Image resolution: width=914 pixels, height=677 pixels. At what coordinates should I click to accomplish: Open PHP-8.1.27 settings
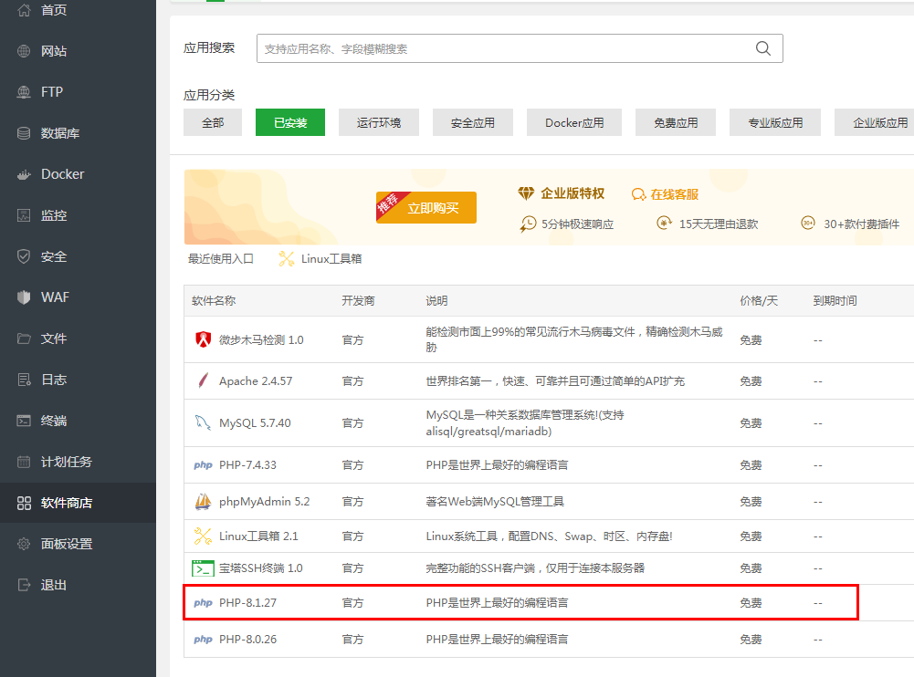(x=247, y=603)
